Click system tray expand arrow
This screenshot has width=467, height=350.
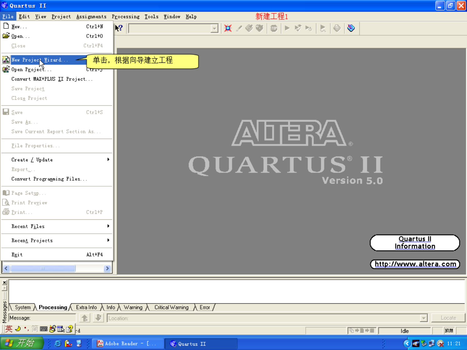click(x=407, y=343)
